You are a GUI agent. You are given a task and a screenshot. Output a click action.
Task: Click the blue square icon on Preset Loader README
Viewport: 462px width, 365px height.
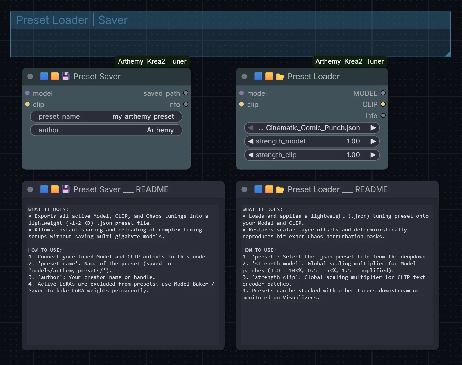(x=258, y=189)
